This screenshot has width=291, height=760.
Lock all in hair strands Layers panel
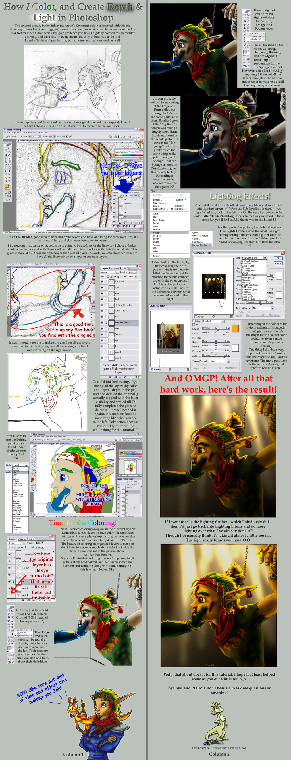[118, 276]
